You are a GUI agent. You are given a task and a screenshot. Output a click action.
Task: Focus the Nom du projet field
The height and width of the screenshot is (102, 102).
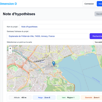point(61,27)
